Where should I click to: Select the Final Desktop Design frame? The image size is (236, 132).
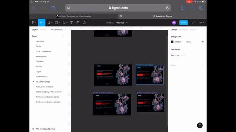point(150,75)
